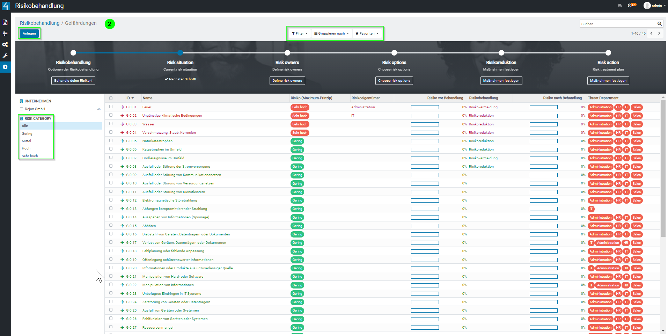Screen dimensions: 668x336
Task: Toggle the select-all checkbox in table header
Action: coord(111,98)
